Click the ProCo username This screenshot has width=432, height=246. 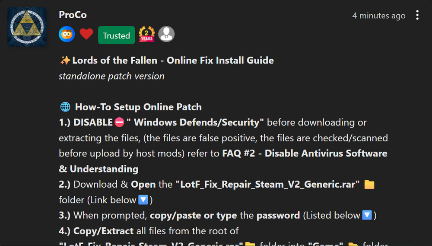click(x=73, y=15)
